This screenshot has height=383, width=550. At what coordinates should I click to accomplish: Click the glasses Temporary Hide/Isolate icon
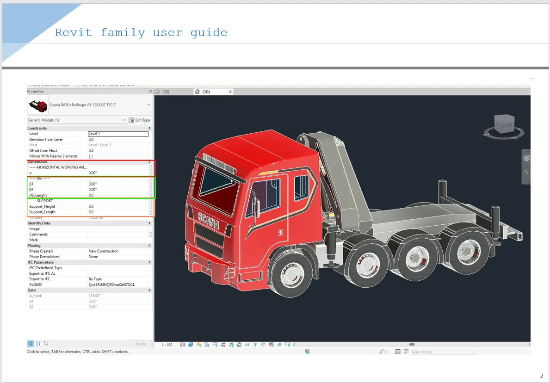pyautogui.click(x=247, y=345)
